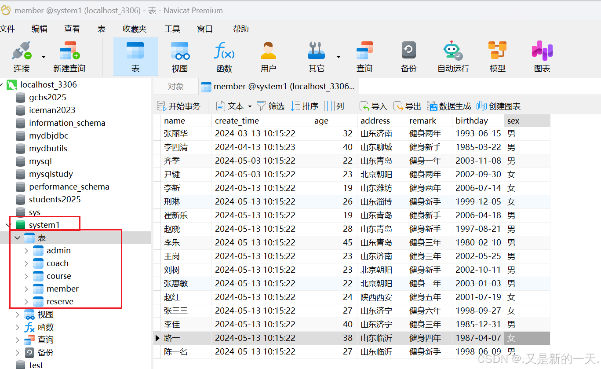Switch to the 对象 (Objects) tab
Viewport: 601px width, 369px height.
click(x=175, y=87)
